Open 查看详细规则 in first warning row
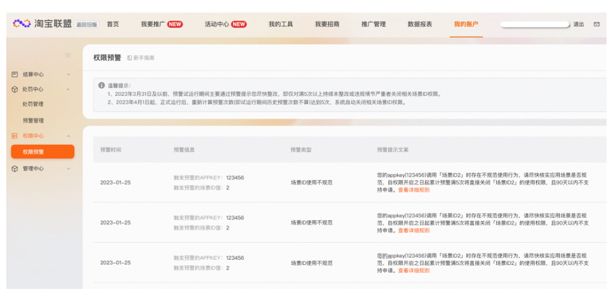This screenshot has height=294, width=614. coord(414,190)
